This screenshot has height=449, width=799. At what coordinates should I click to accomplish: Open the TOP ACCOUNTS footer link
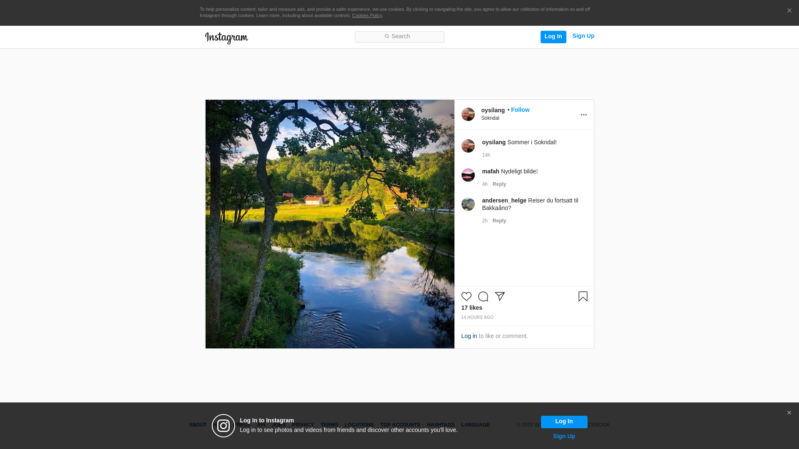(400, 425)
